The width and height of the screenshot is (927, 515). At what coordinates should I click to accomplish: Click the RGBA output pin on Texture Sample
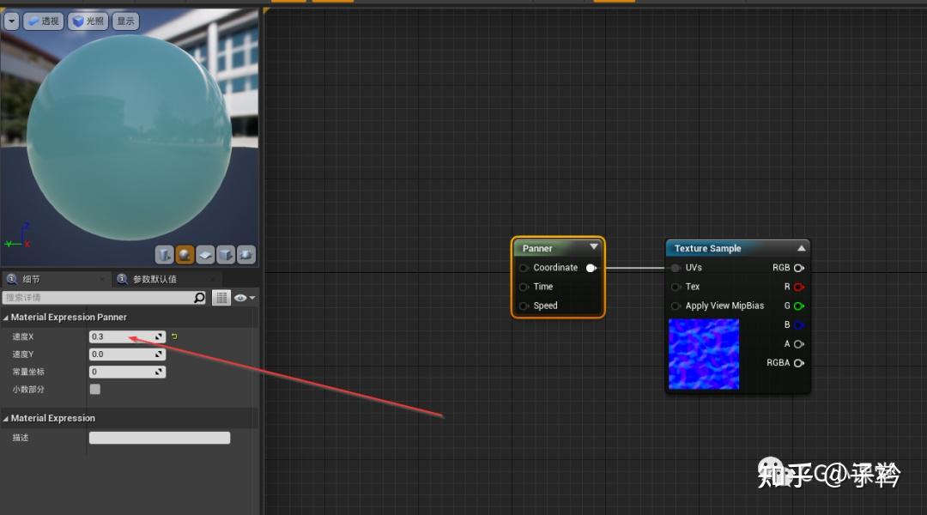pos(798,362)
